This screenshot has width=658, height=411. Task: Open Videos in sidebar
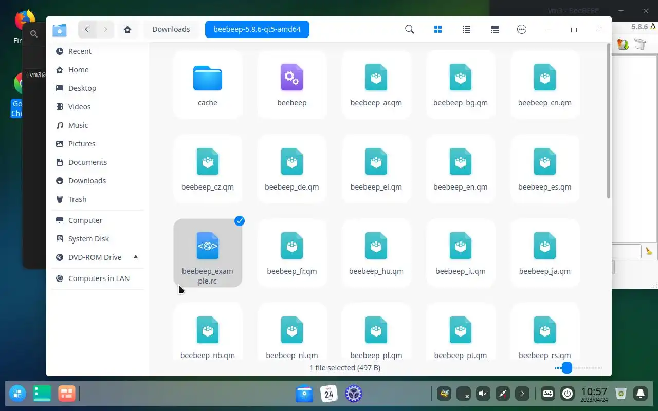[98, 107]
